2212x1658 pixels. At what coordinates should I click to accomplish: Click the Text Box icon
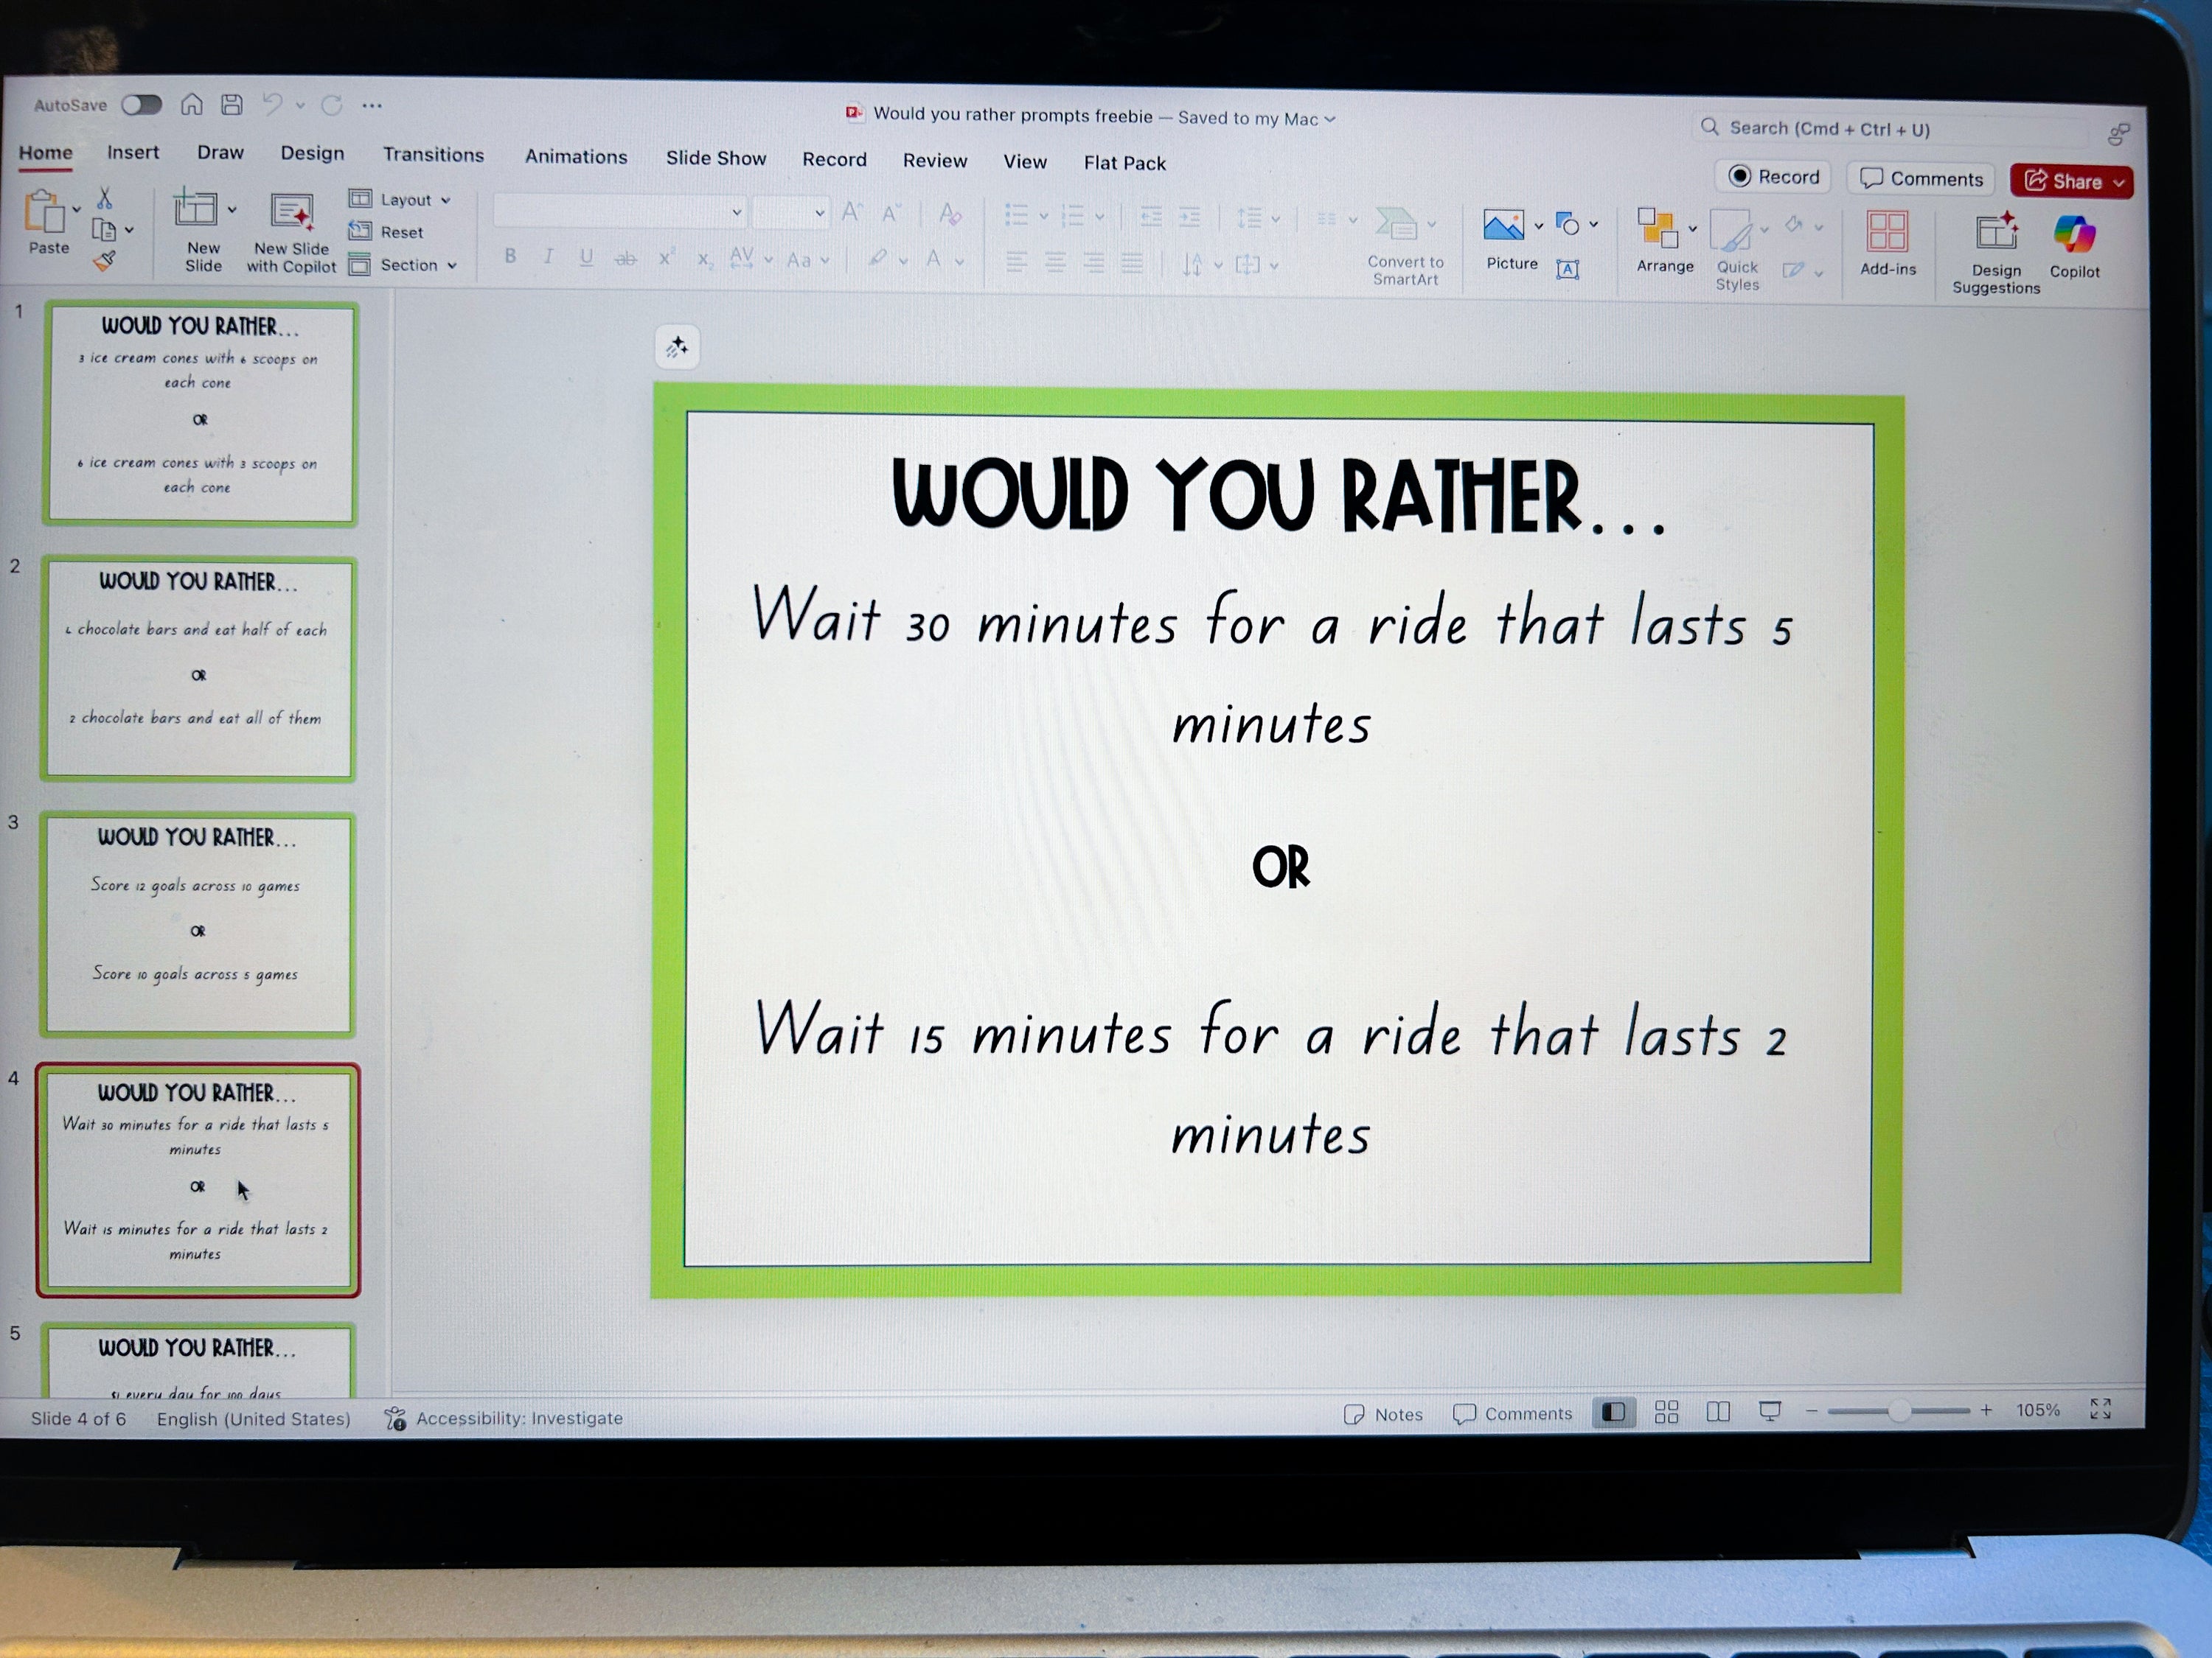(x=1568, y=267)
